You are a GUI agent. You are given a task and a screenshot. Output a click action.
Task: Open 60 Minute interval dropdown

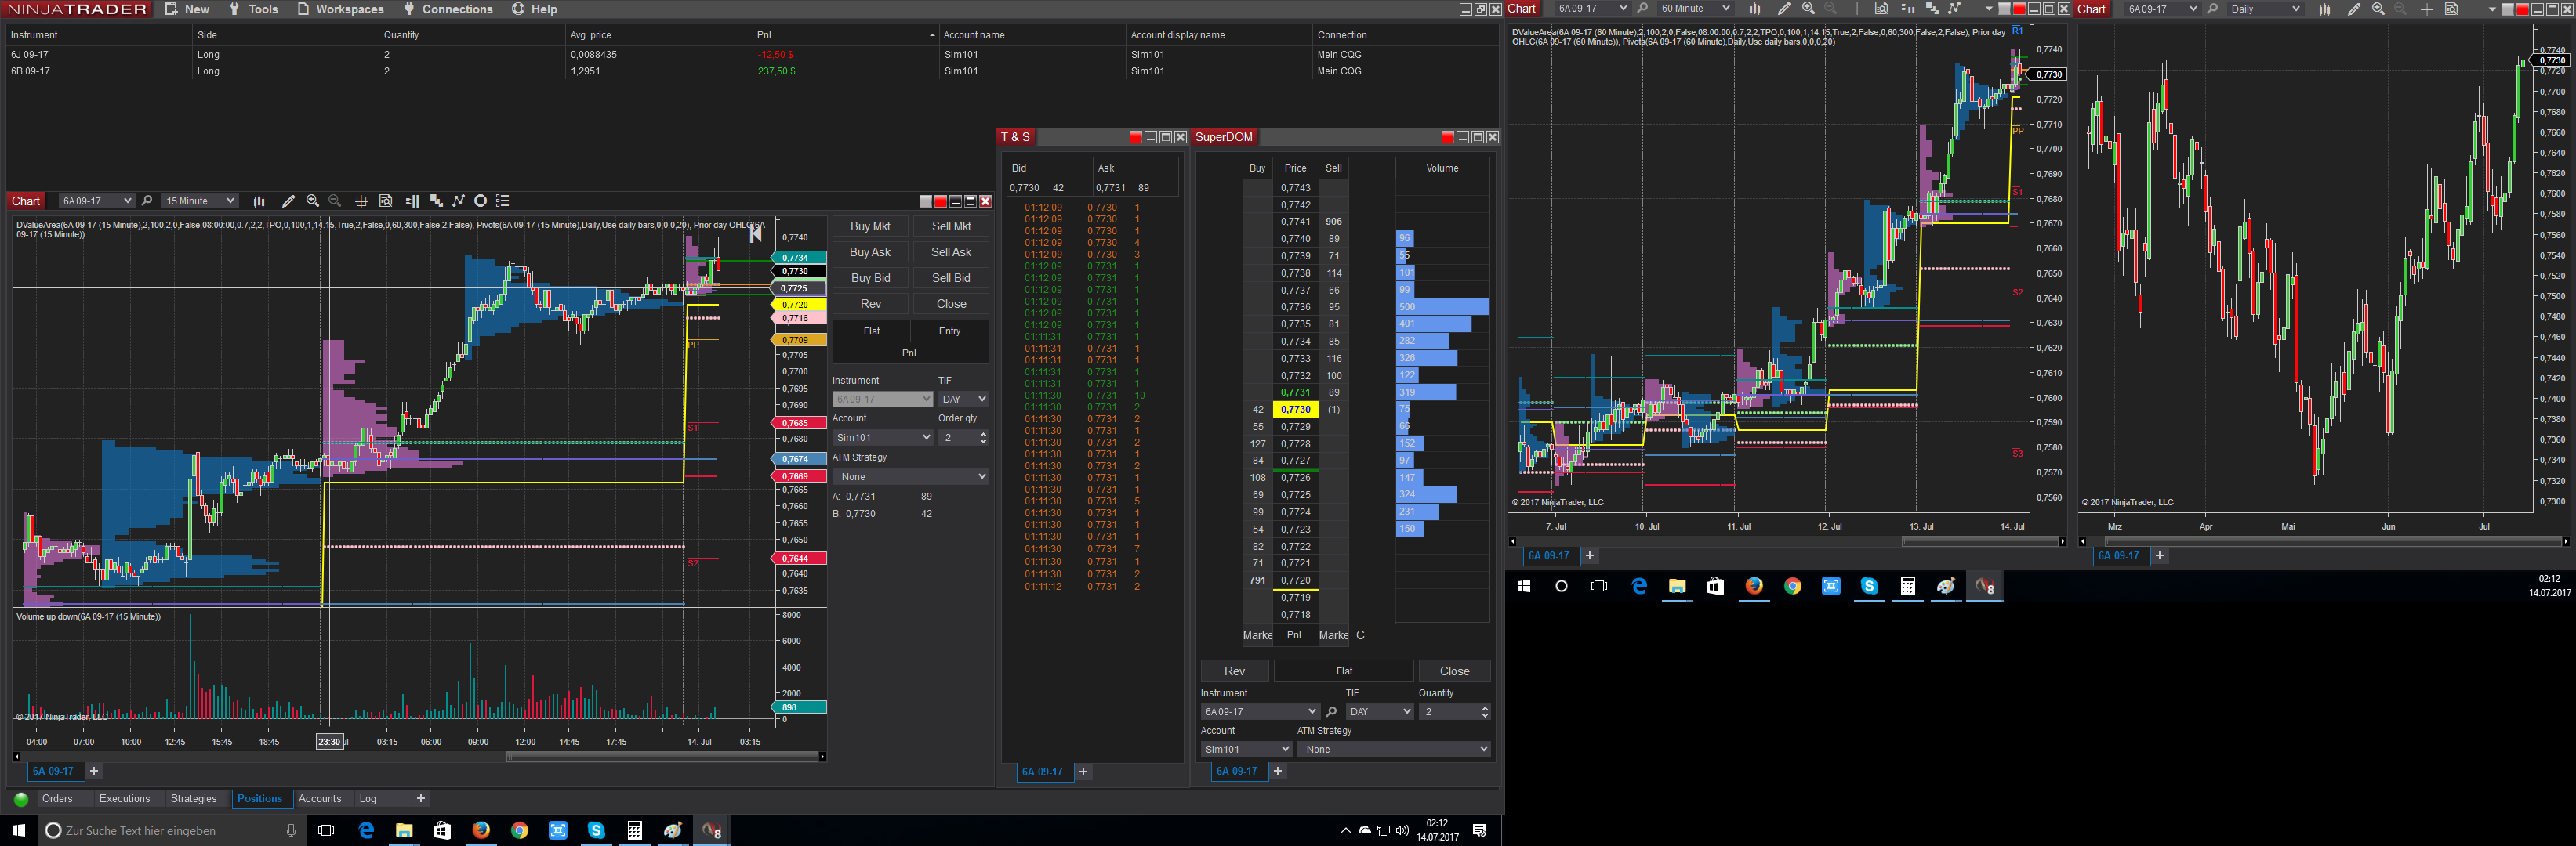click(1694, 9)
